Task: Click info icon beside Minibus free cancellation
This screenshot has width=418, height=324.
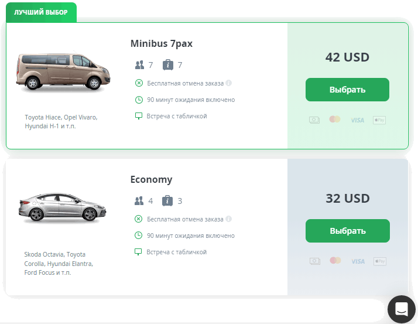Action: [229, 83]
